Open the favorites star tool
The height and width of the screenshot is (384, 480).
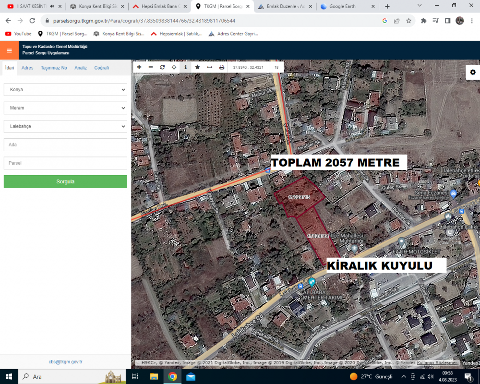(x=197, y=67)
